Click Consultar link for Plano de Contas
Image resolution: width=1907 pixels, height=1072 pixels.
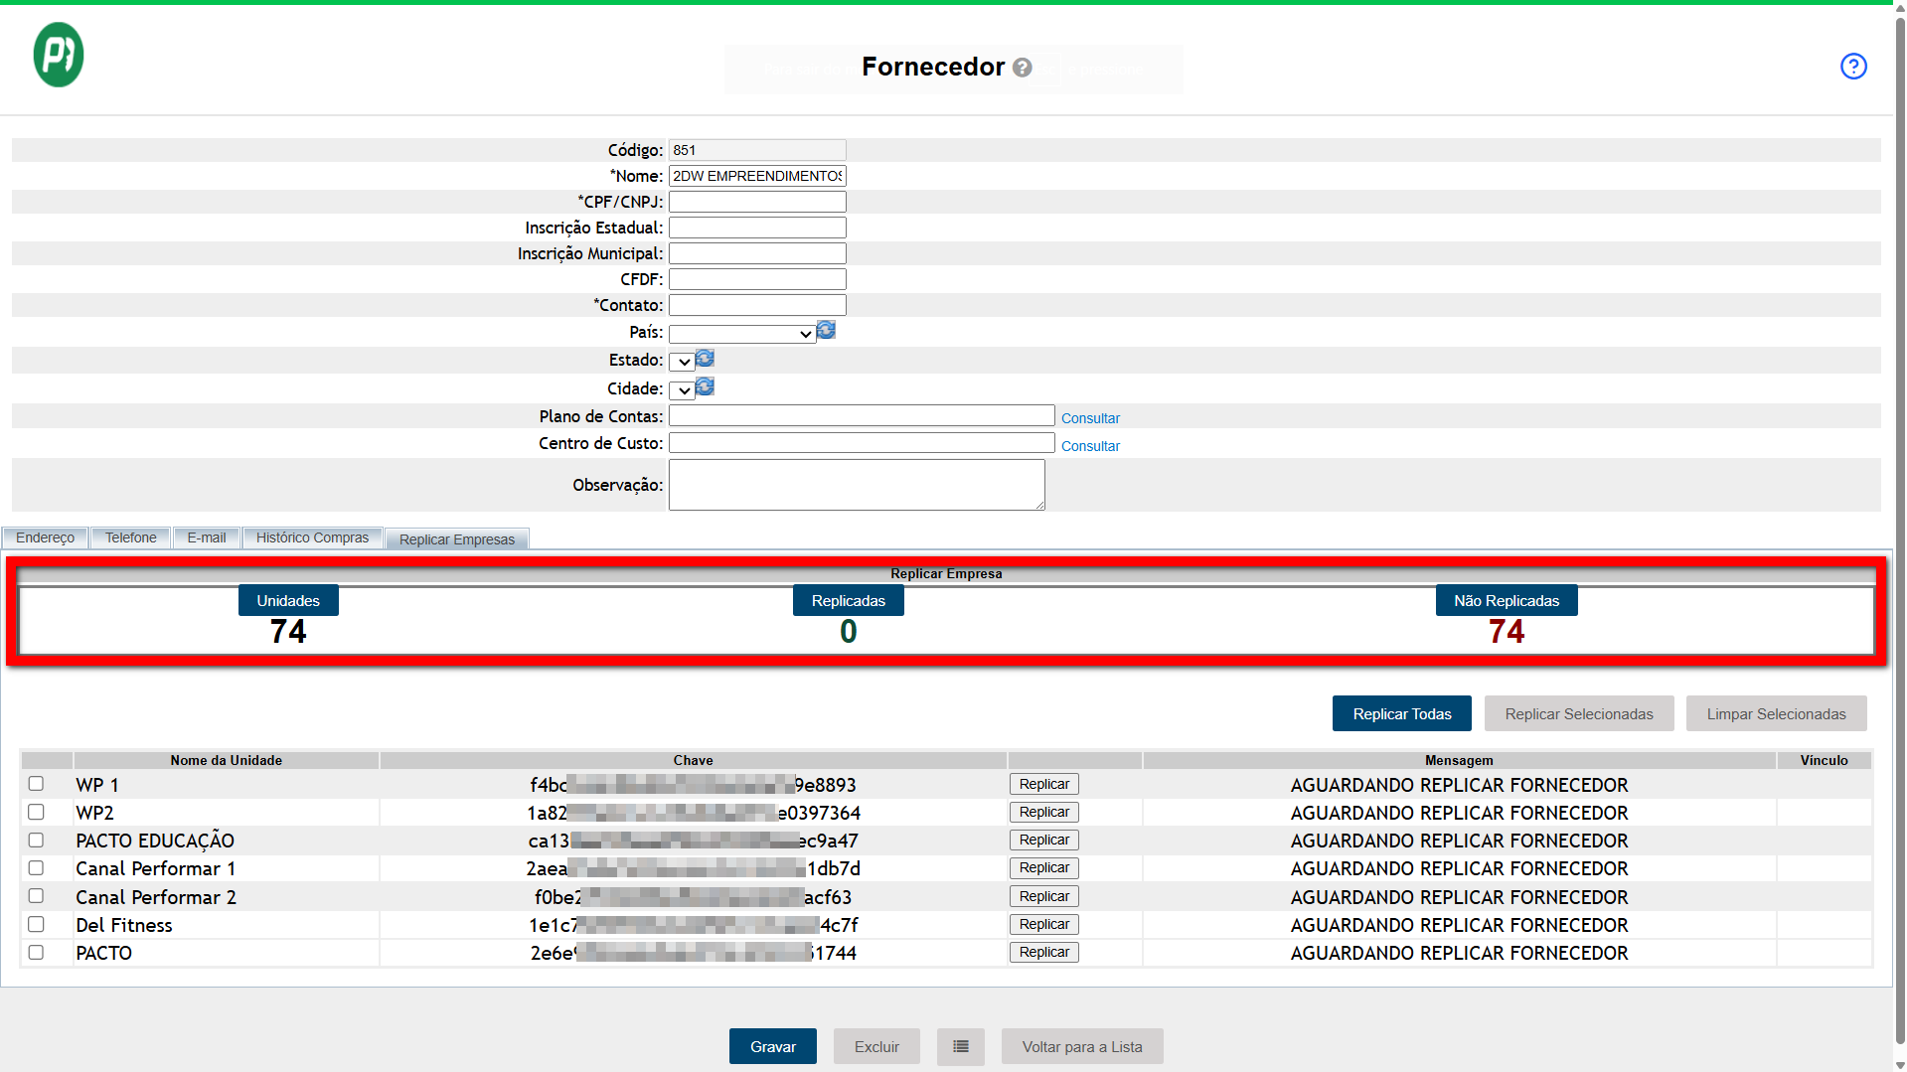(x=1089, y=418)
